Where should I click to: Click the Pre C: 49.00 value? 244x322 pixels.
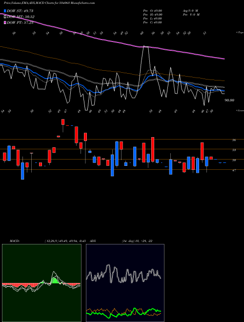tap(153, 22)
